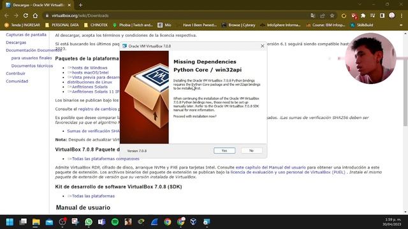Open the Documentación sidebar link
The height and width of the screenshot is (229, 408).
pyautogui.click(x=34, y=50)
